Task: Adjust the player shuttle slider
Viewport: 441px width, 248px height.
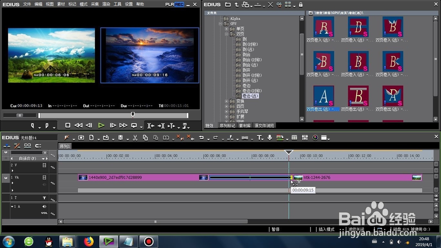Action: pyautogui.click(x=19, y=115)
